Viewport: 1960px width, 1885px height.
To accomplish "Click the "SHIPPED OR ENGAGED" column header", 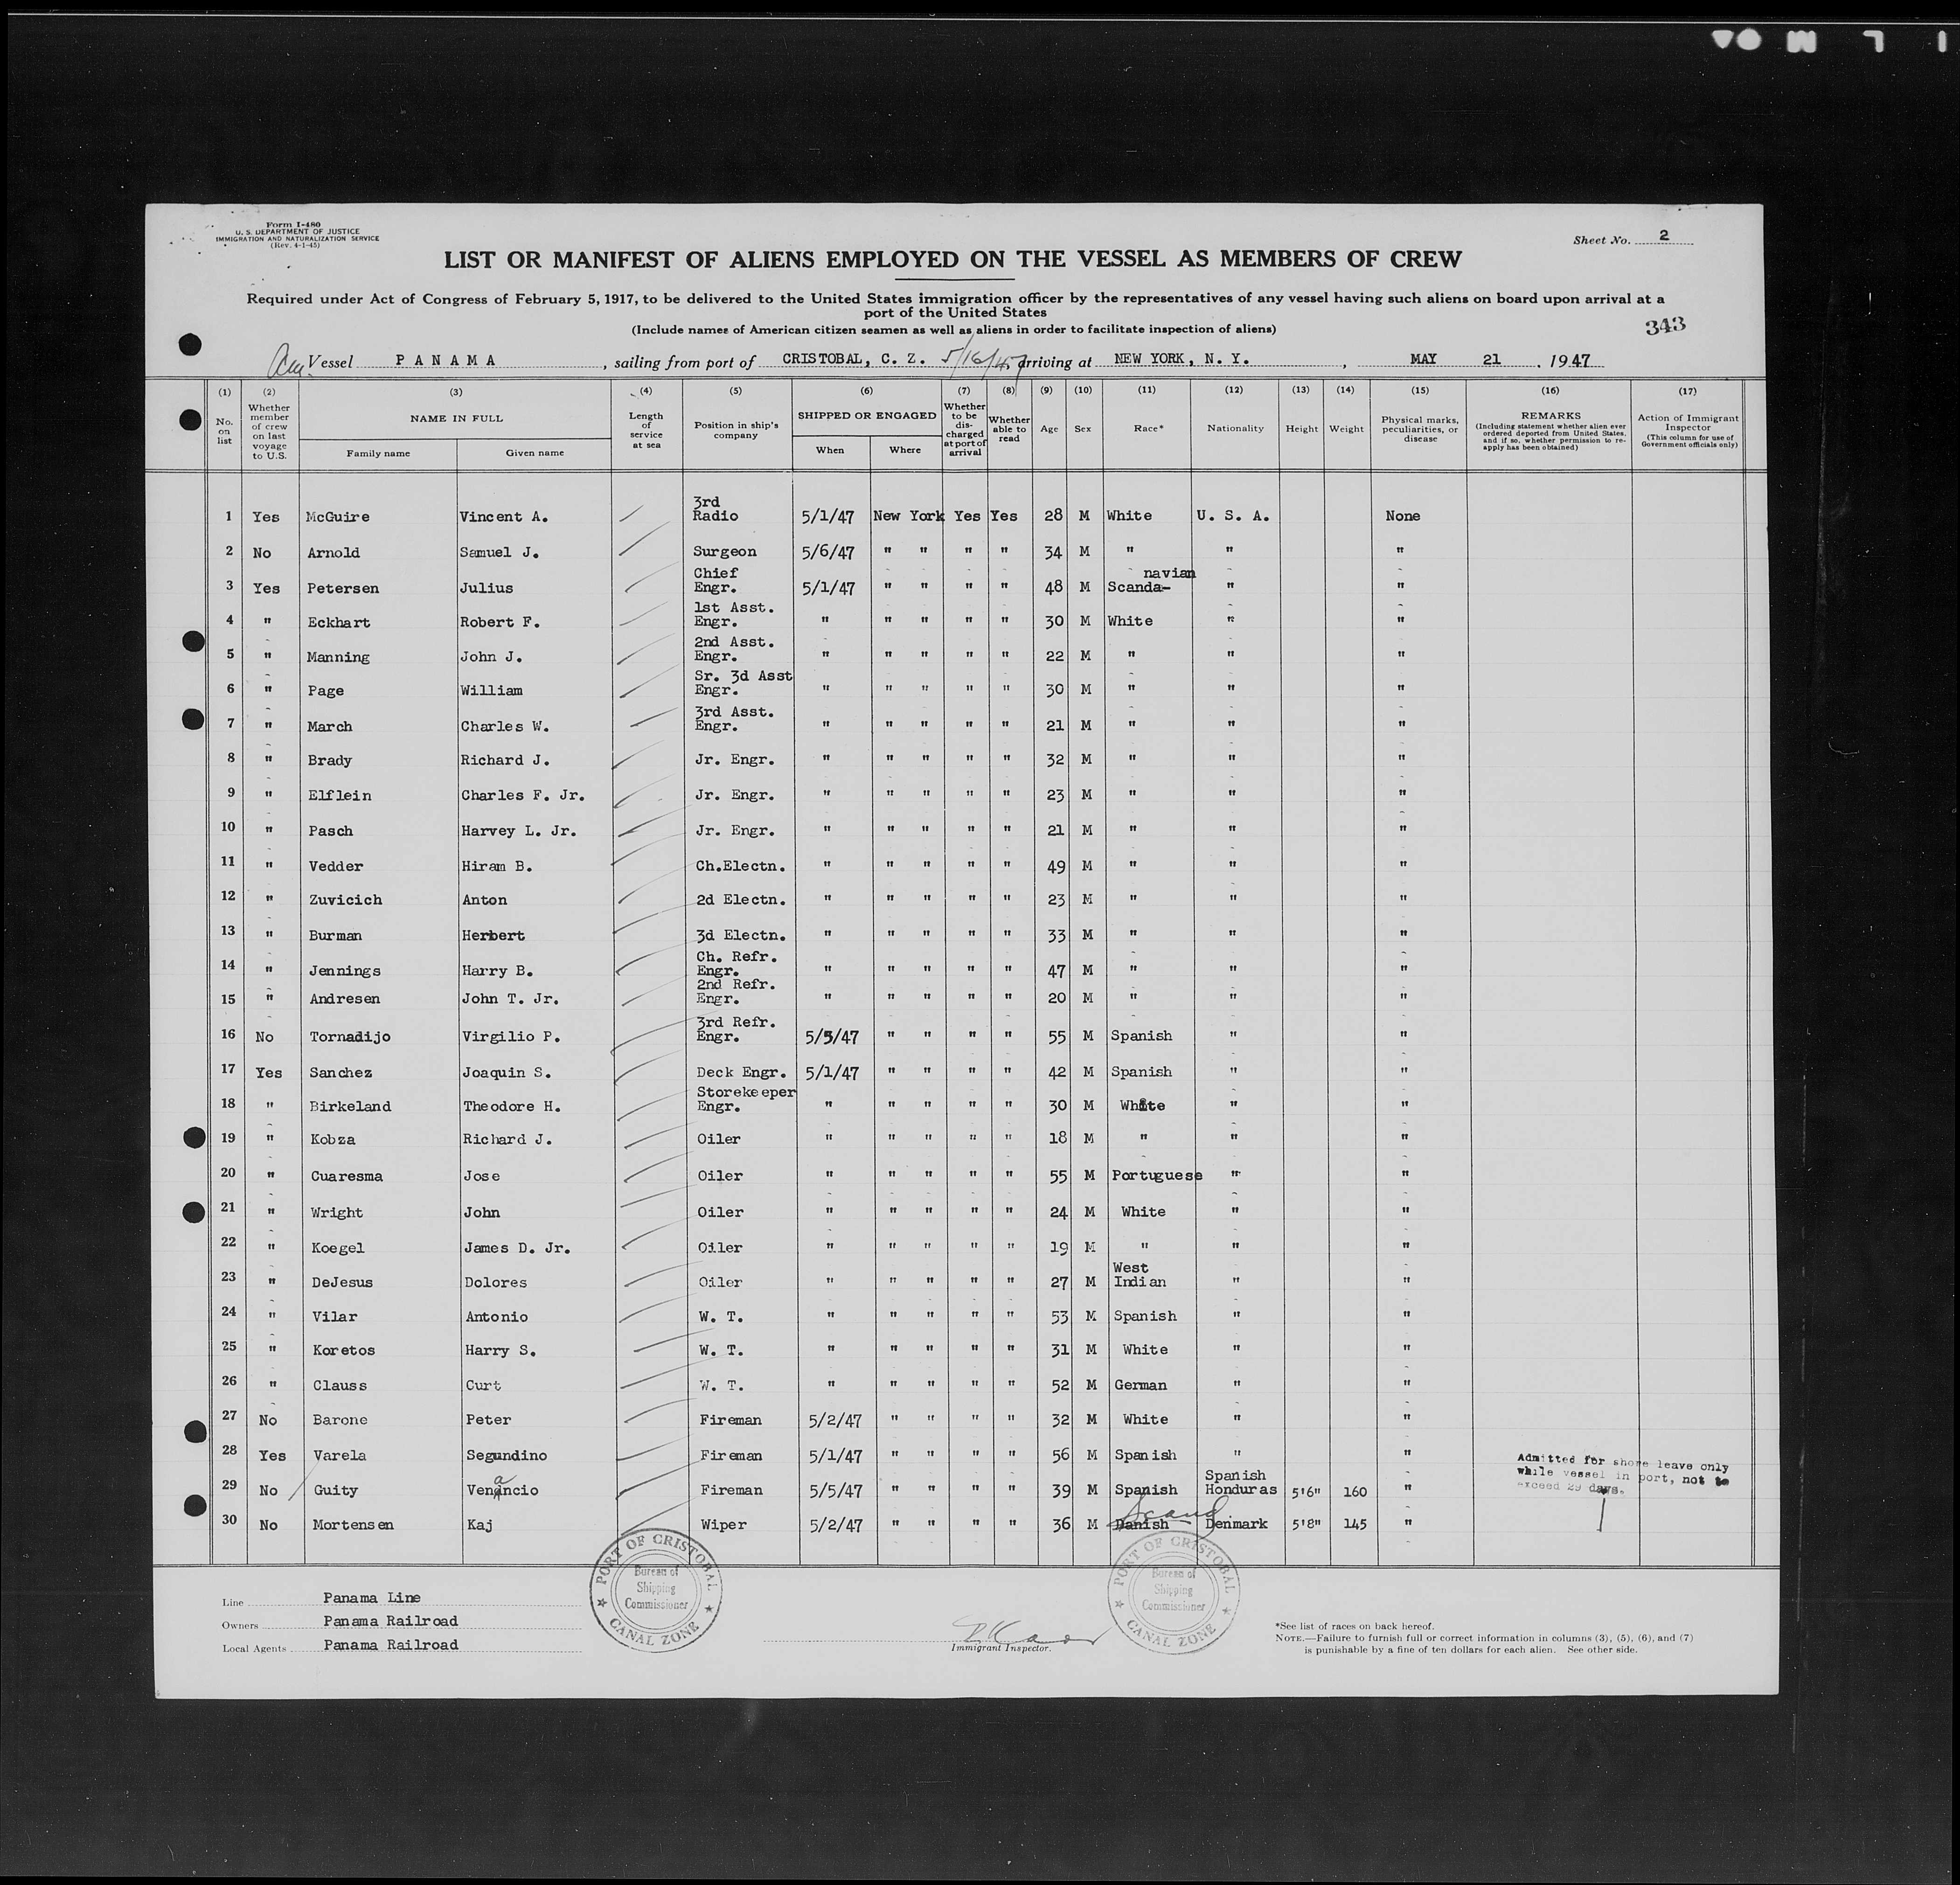I will 867,415.
